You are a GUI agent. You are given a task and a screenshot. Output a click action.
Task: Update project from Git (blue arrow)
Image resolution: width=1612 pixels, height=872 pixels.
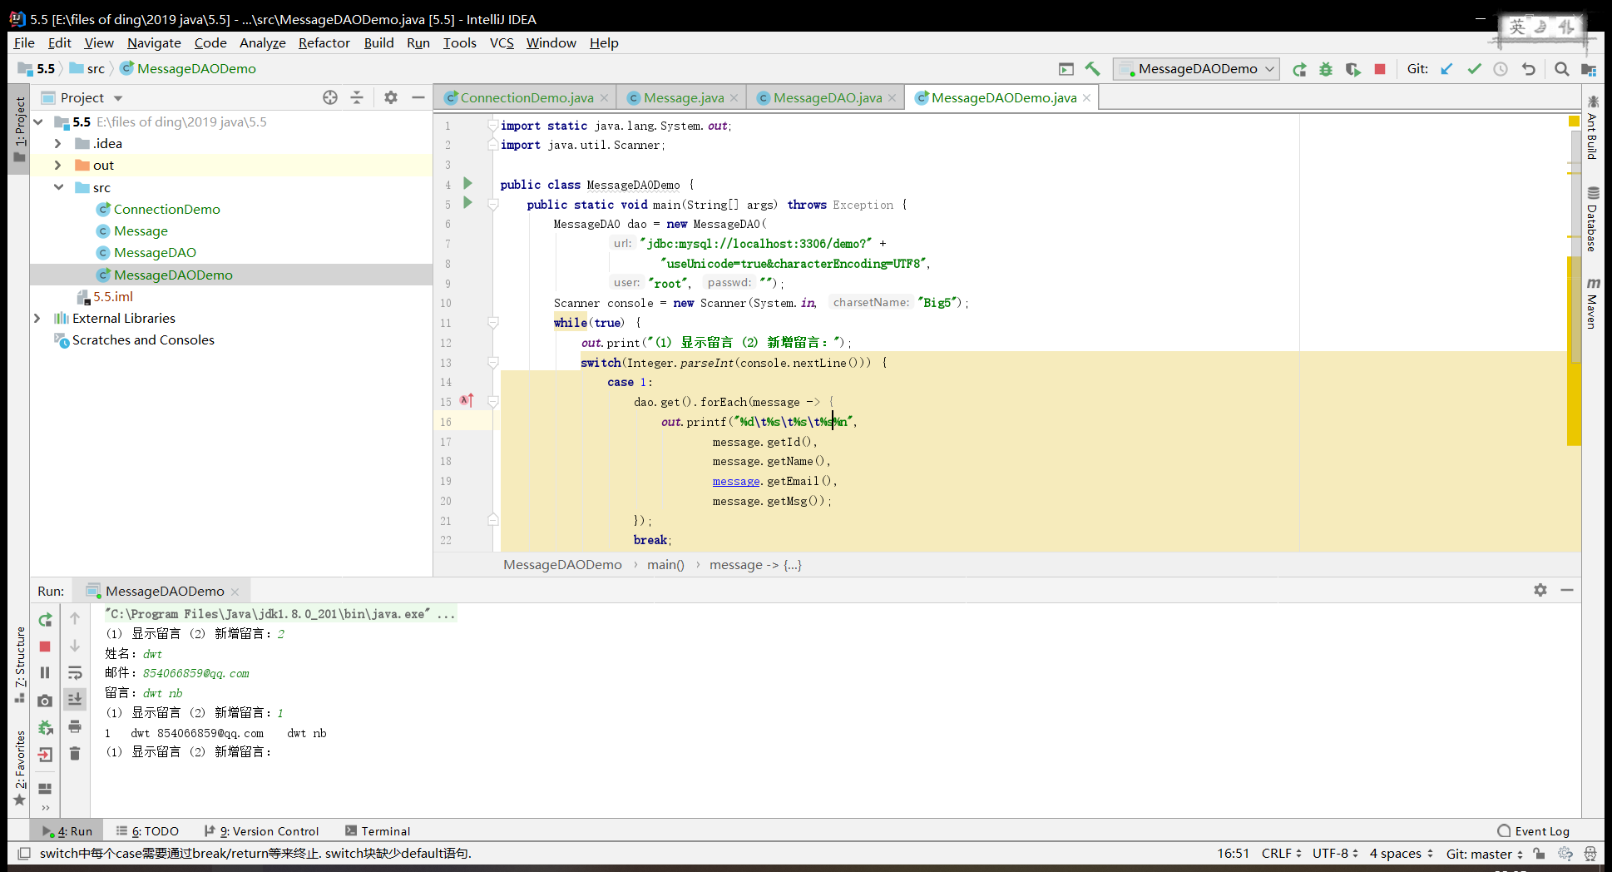point(1447,69)
